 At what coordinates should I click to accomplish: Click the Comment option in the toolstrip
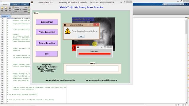(25, 9)
